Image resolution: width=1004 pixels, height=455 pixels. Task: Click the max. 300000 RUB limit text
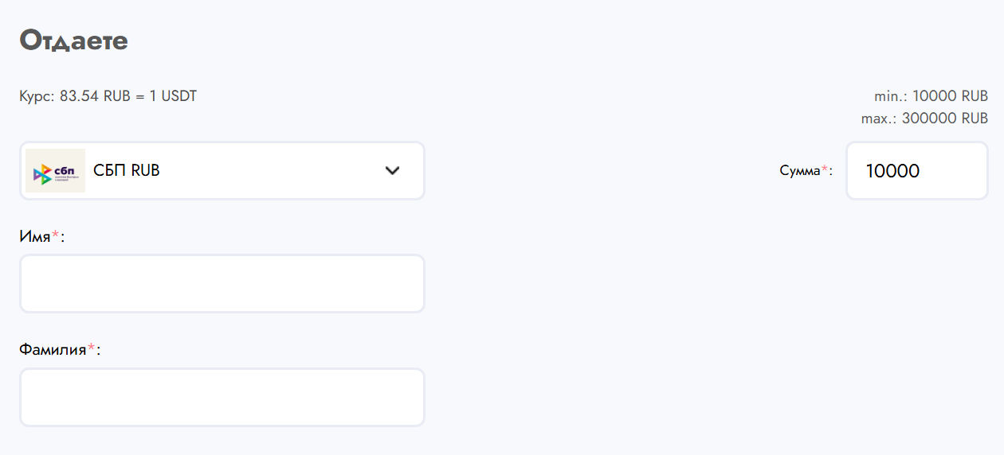tap(924, 119)
